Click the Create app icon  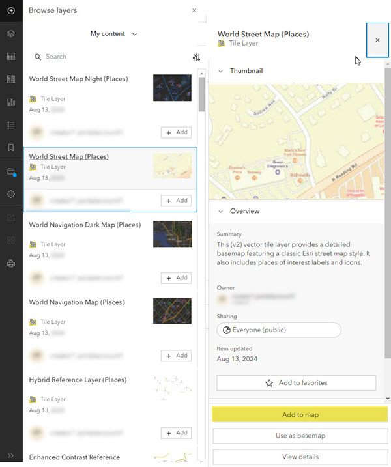pos(11,240)
